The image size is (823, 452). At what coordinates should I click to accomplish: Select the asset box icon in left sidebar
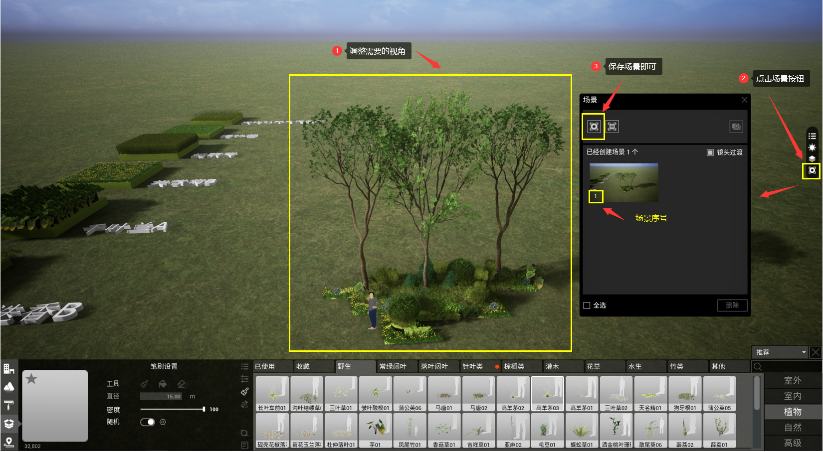[x=9, y=424]
